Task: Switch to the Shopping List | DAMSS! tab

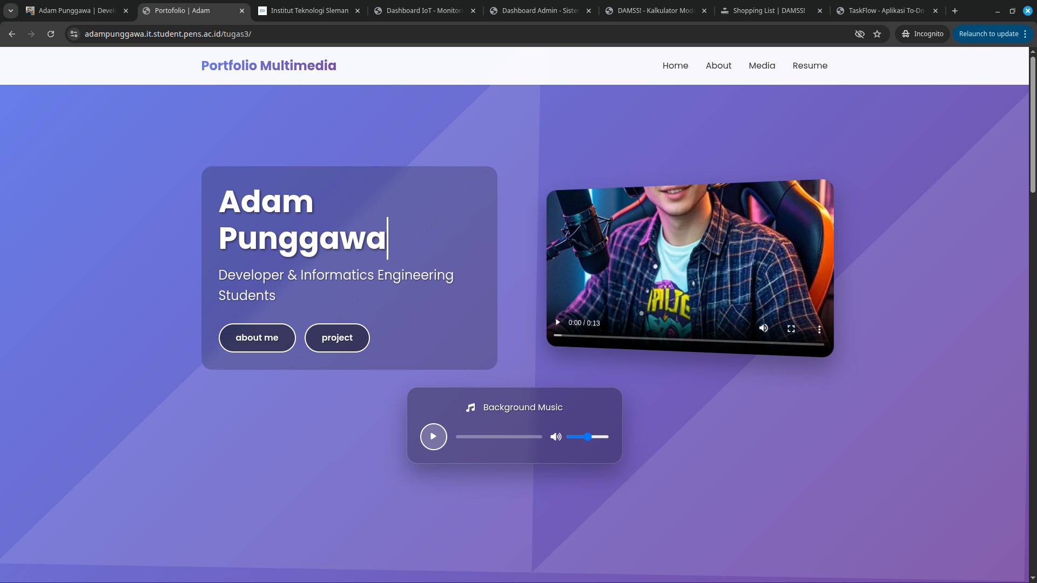Action: 769,10
